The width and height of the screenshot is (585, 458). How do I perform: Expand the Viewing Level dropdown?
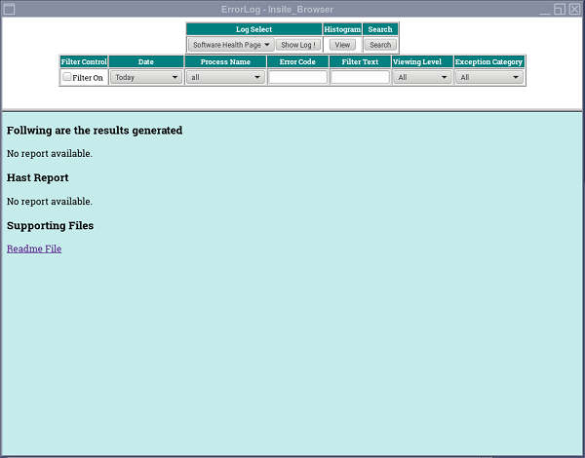422,77
